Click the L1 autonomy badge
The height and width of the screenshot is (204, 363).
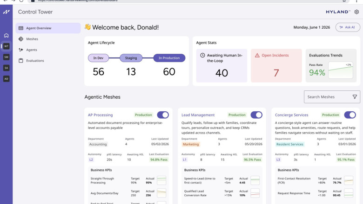click(184, 159)
